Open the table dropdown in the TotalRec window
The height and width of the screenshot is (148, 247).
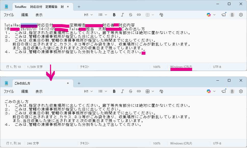tap(149, 15)
